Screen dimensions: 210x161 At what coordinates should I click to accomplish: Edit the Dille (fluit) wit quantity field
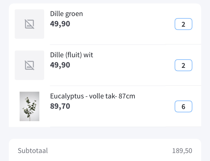(x=183, y=65)
